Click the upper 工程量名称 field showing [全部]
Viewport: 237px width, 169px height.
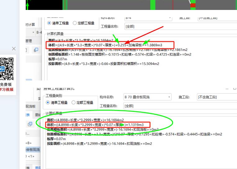point(181,26)
